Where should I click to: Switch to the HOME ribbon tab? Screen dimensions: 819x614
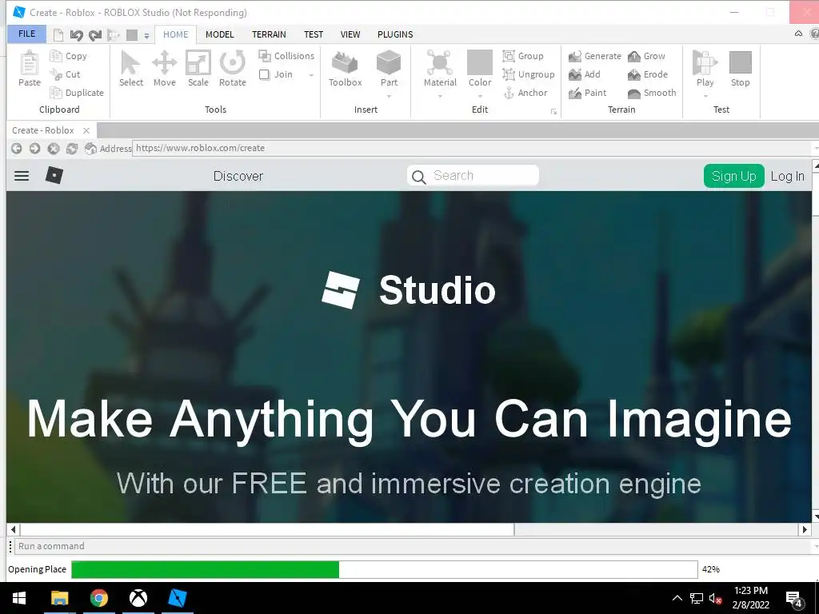[175, 34]
